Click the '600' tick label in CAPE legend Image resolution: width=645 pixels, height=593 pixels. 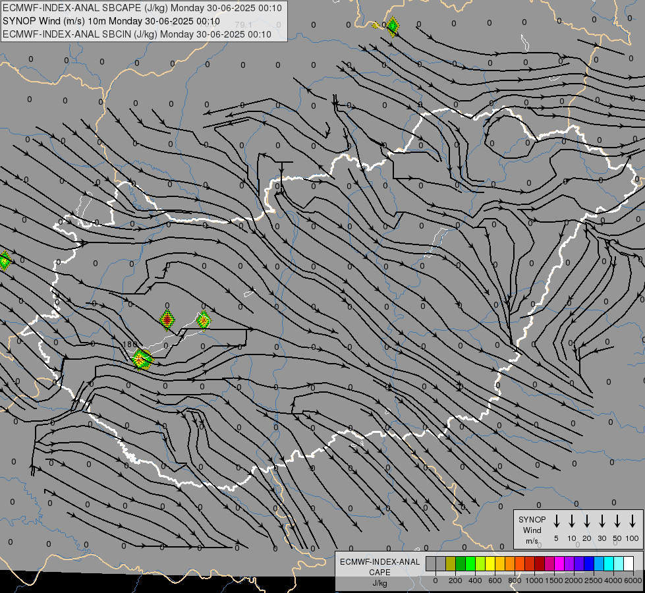[495, 580]
